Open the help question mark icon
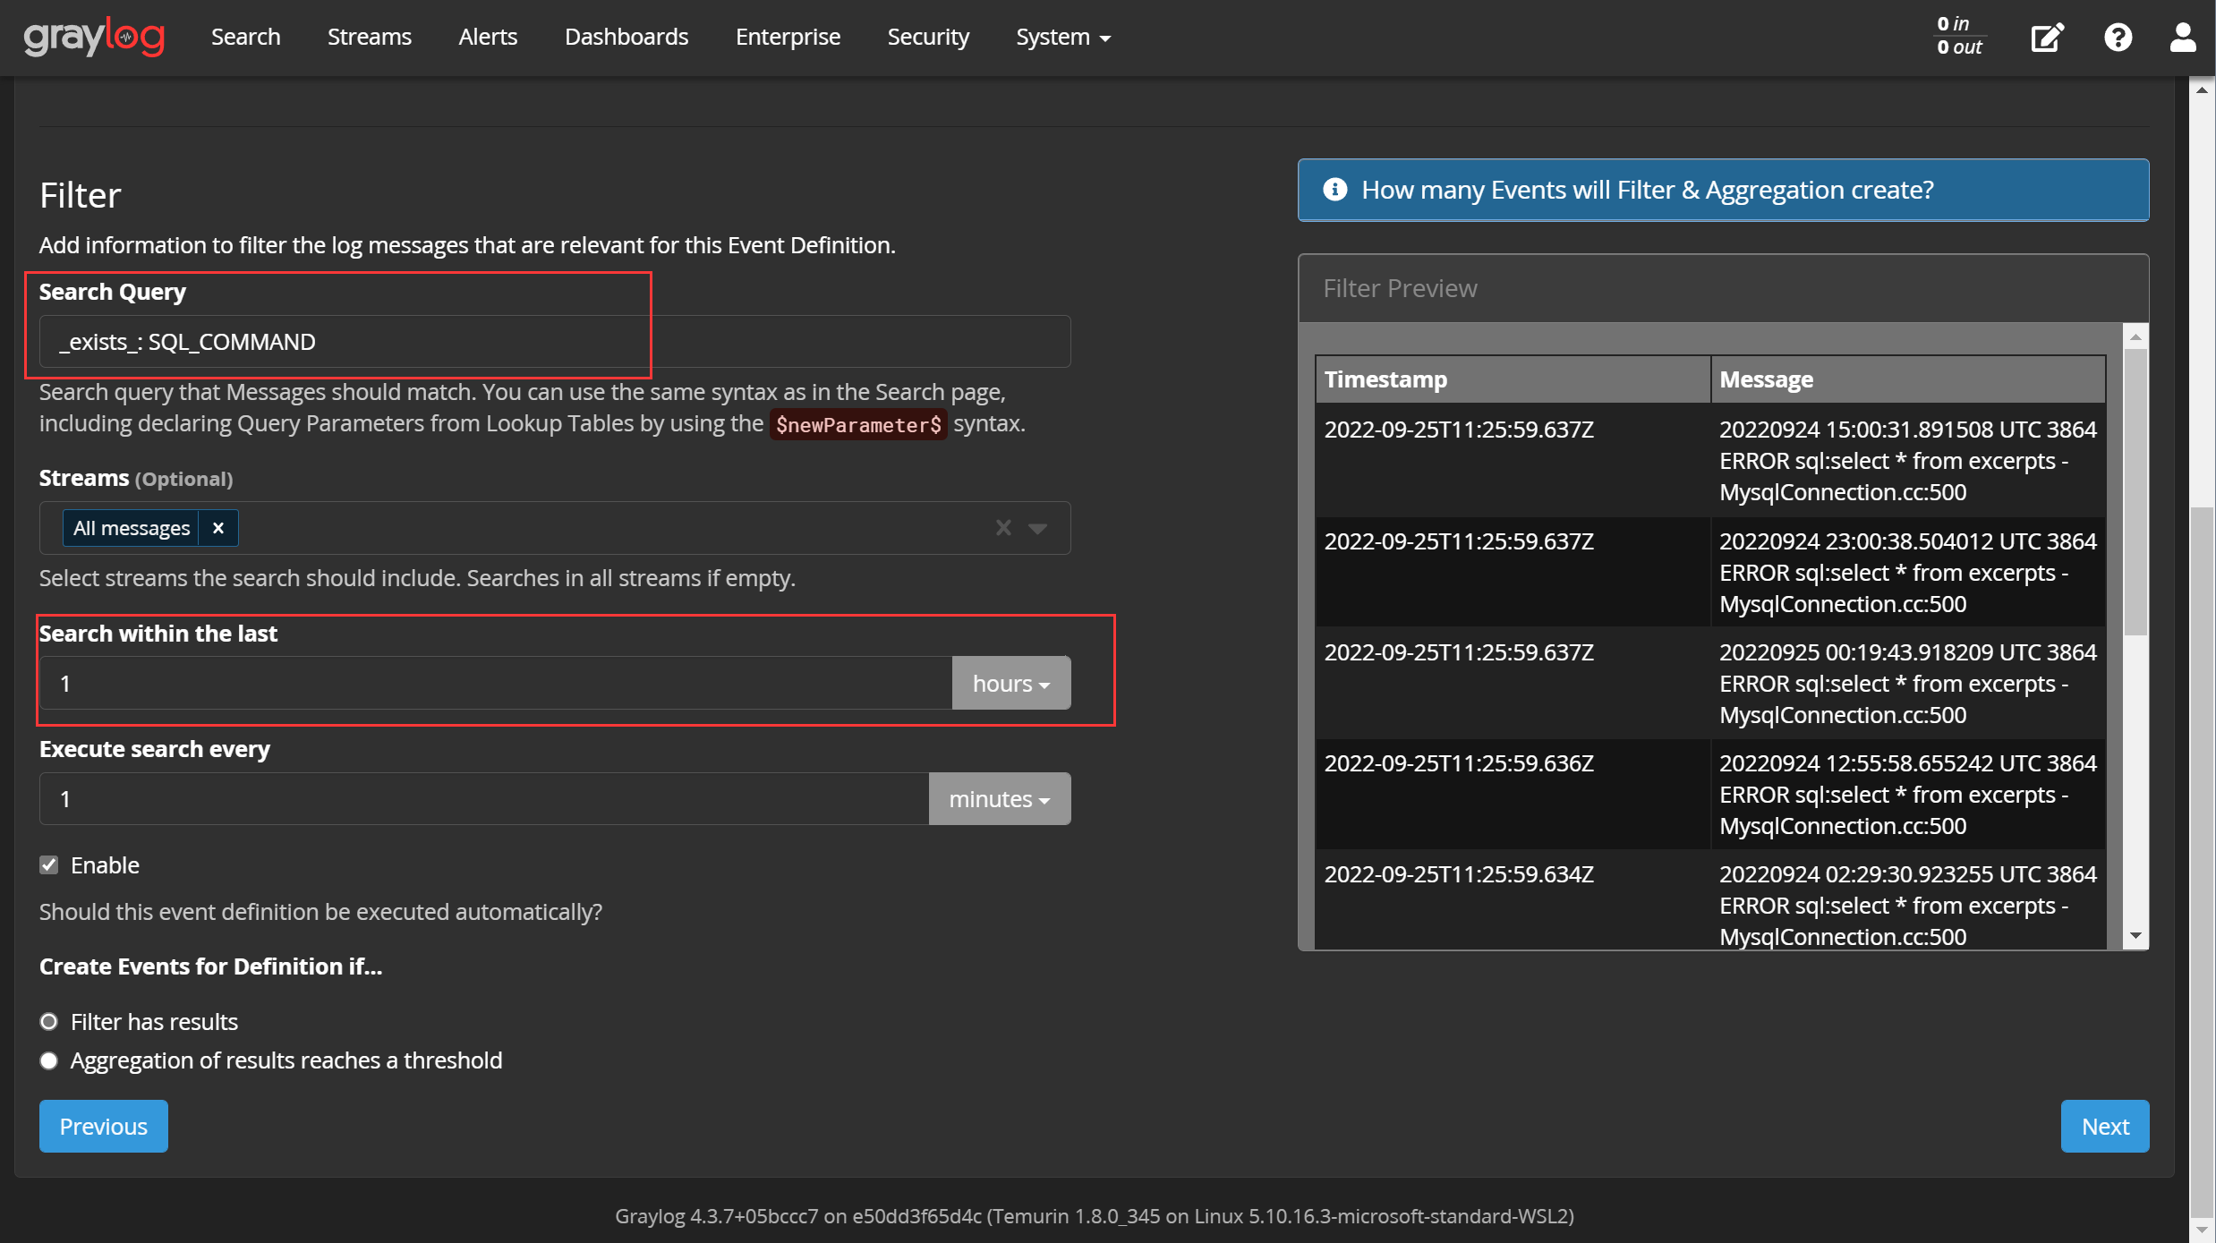 [x=2118, y=38]
